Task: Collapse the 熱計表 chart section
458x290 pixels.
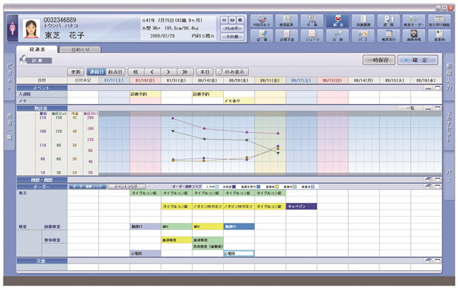Action: click(x=428, y=108)
